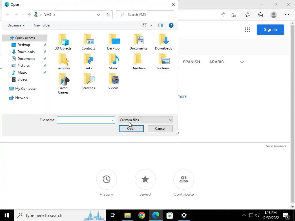Image resolution: width=295 pixels, height=221 pixels.
Task: Switch to the SPANISH language tab
Action: point(191,62)
